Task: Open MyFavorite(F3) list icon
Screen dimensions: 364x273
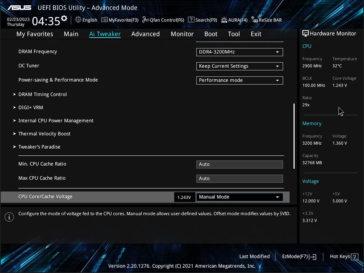Action: click(x=104, y=20)
